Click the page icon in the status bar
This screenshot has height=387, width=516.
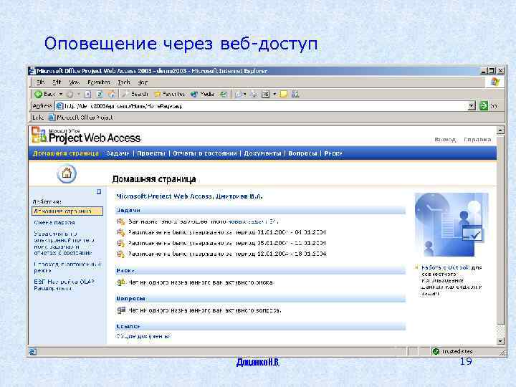coord(32,352)
